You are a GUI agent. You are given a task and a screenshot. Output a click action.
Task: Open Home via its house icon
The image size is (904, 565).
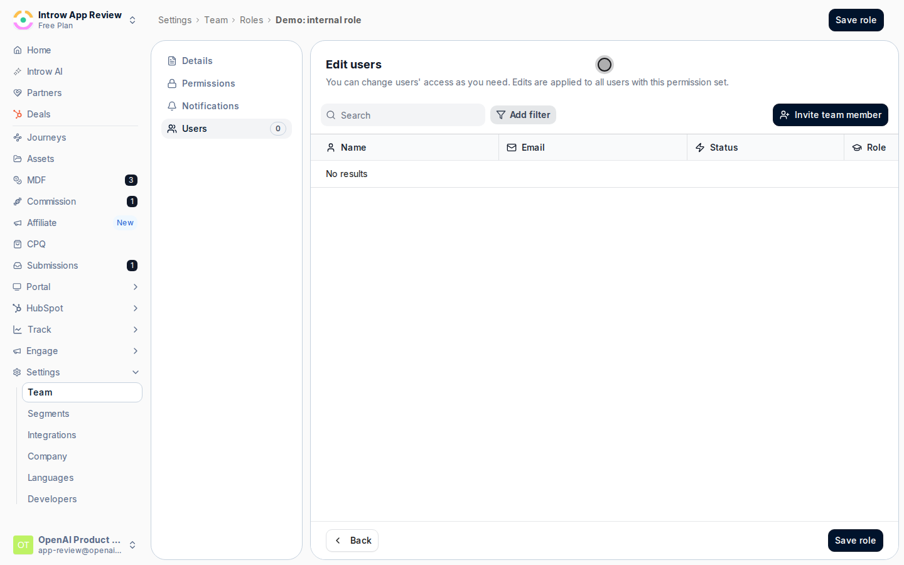[18, 50]
